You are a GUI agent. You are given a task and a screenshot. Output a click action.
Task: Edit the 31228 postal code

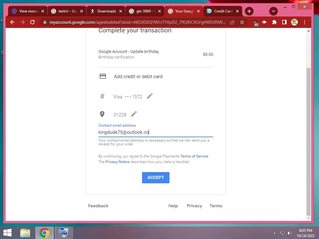[134, 114]
